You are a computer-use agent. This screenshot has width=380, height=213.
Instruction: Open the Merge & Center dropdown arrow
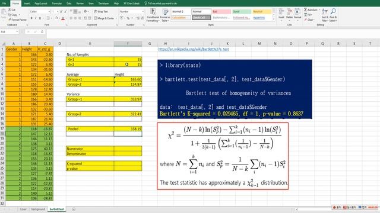pyautogui.click(x=116, y=18)
